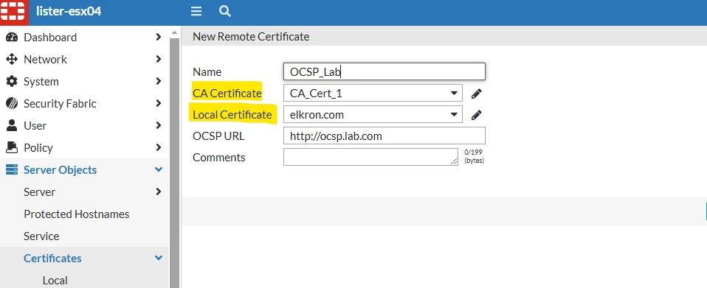707x288 pixels.
Task: Click the Name input field
Action: (x=384, y=71)
